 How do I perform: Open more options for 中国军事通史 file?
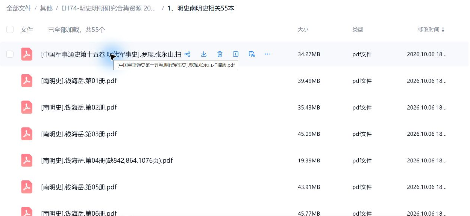pos(268,54)
